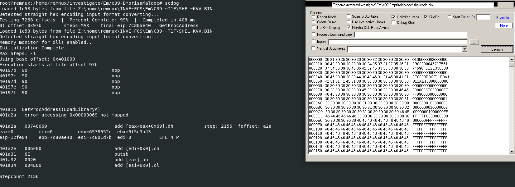The image size is (515, 187).
Task: Click 'Testing 7268 offsets' in terminal
Action: 28,20
